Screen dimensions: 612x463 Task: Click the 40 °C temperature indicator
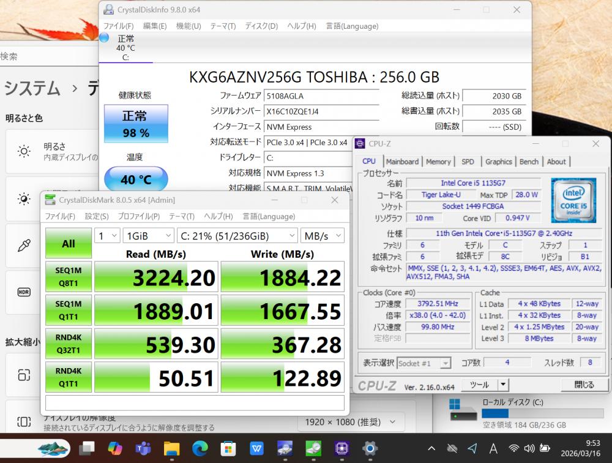click(135, 179)
